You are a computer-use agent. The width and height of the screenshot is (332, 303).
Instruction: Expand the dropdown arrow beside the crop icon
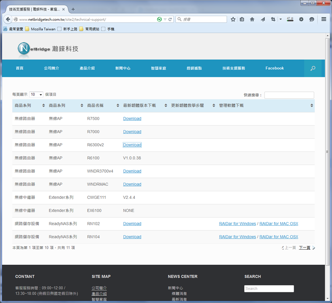coord(281,19)
